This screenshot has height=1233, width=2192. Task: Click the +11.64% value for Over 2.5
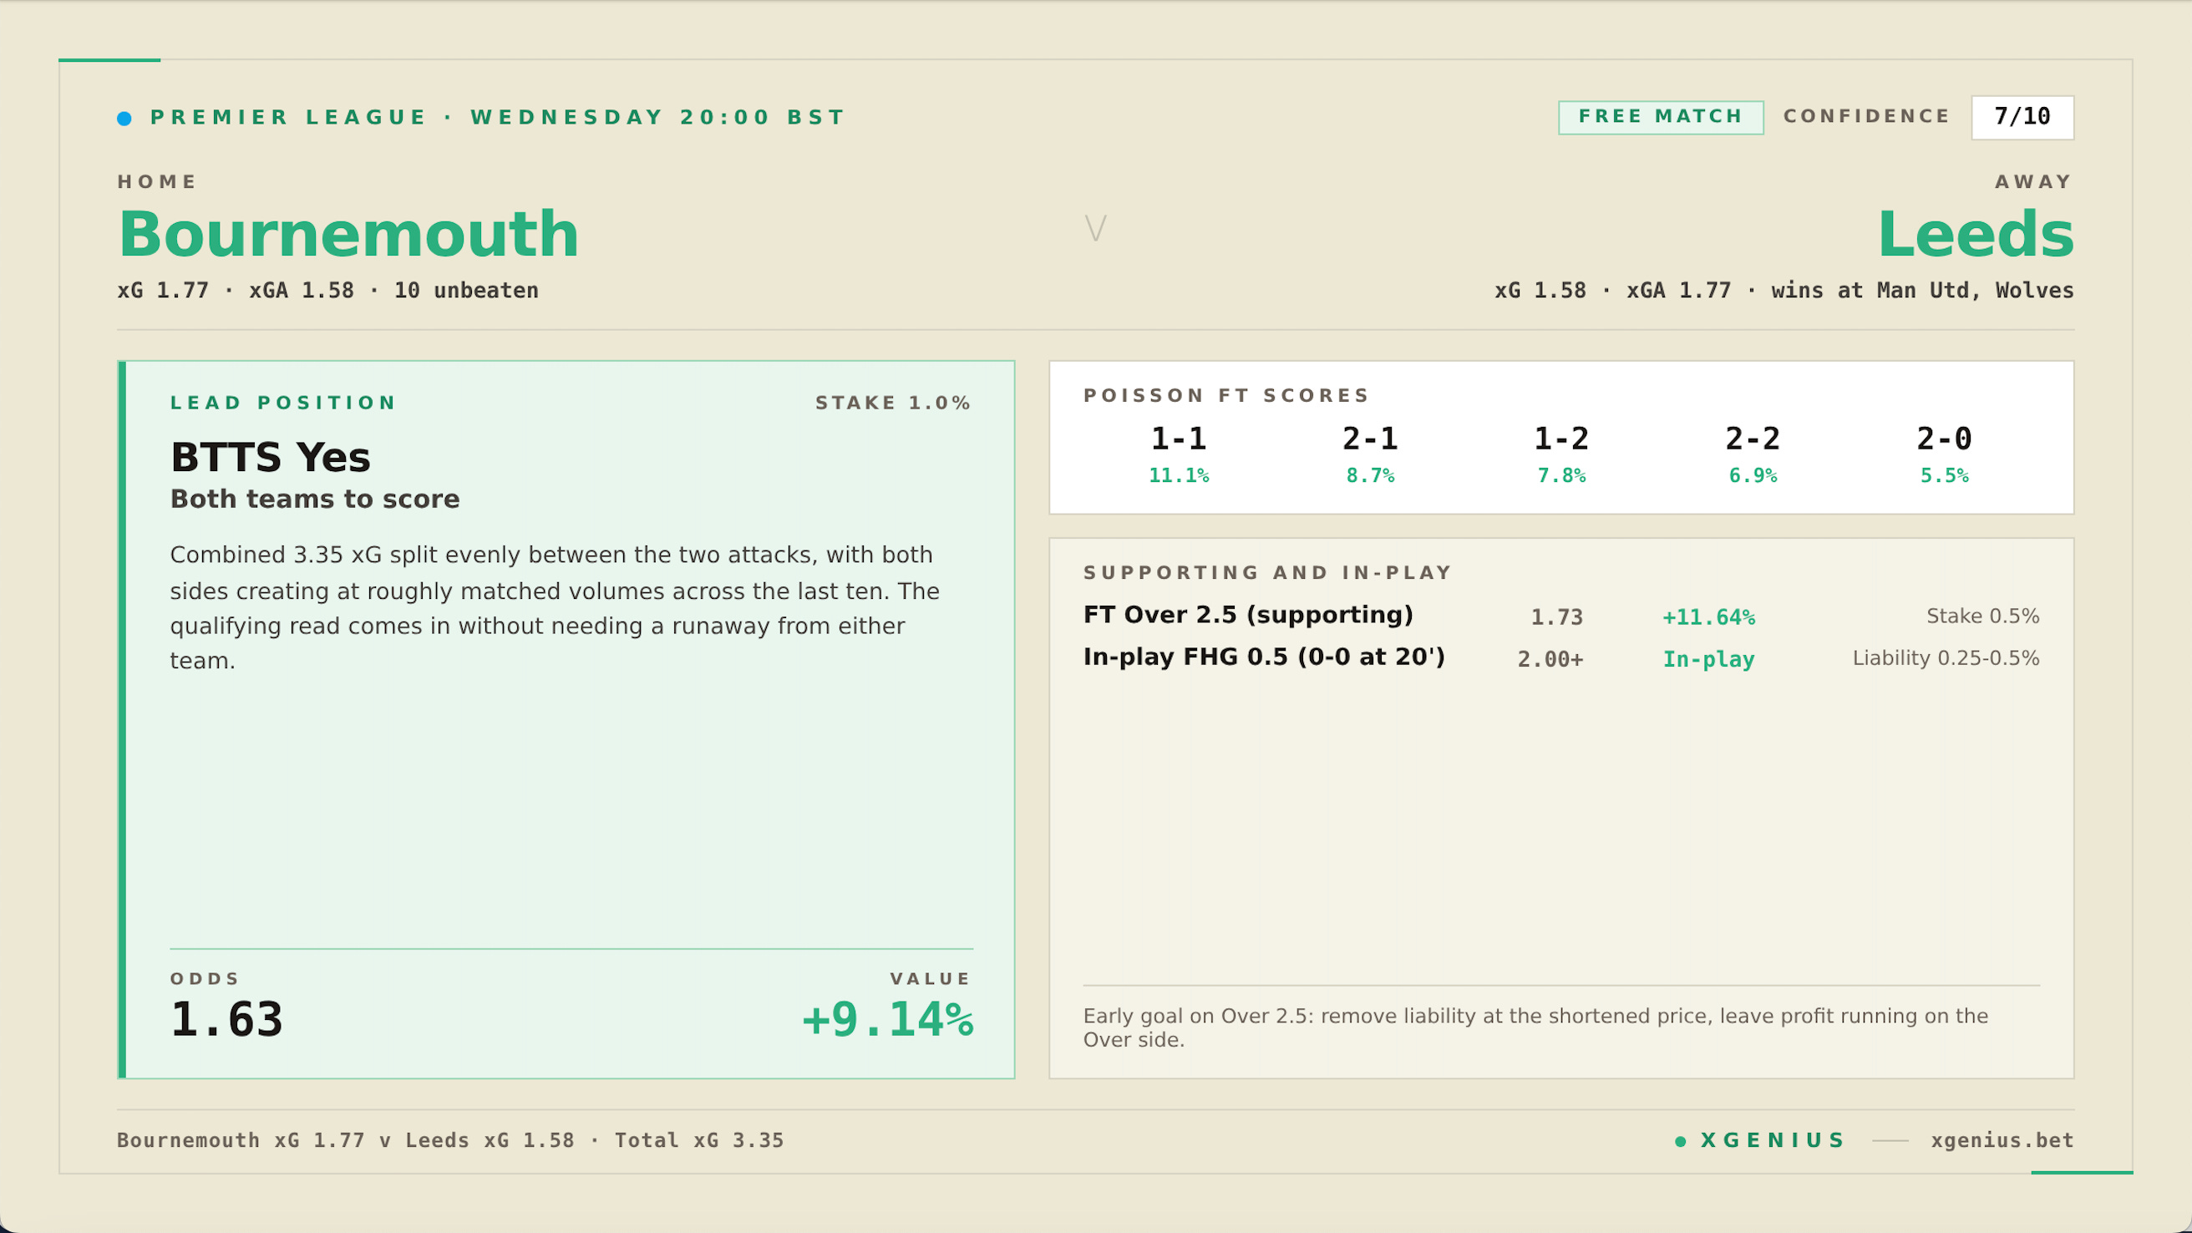pos(1708,617)
